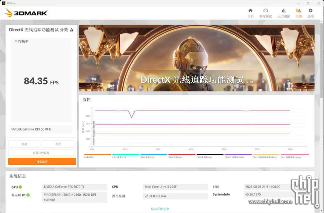Viewport: 324px width, 213px height.
Task: Switch to the 结果 results tab
Action: (x=299, y=13)
